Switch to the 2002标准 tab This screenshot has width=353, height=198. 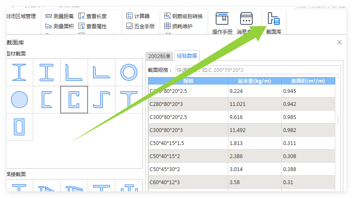159,56
